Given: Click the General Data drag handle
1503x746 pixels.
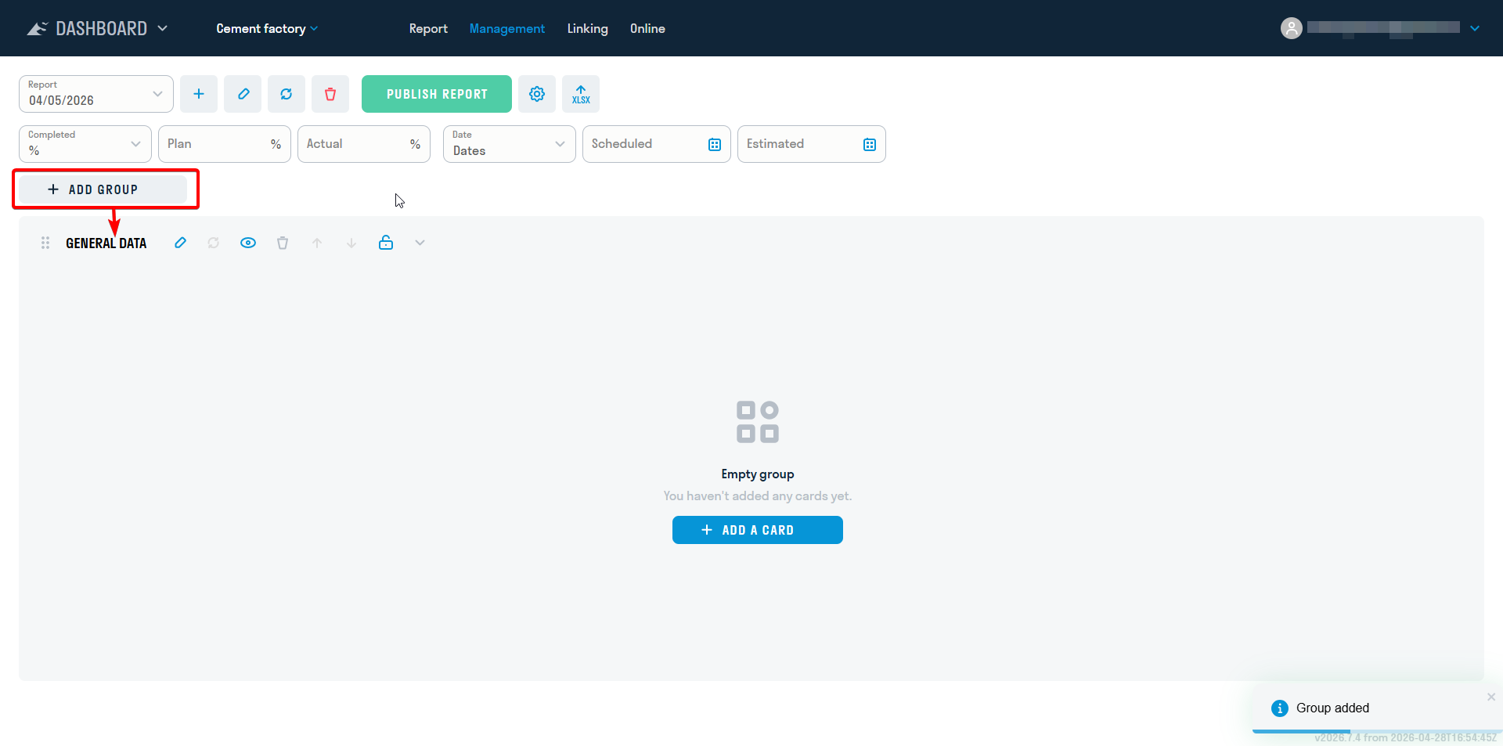Looking at the screenshot, I should (45, 243).
